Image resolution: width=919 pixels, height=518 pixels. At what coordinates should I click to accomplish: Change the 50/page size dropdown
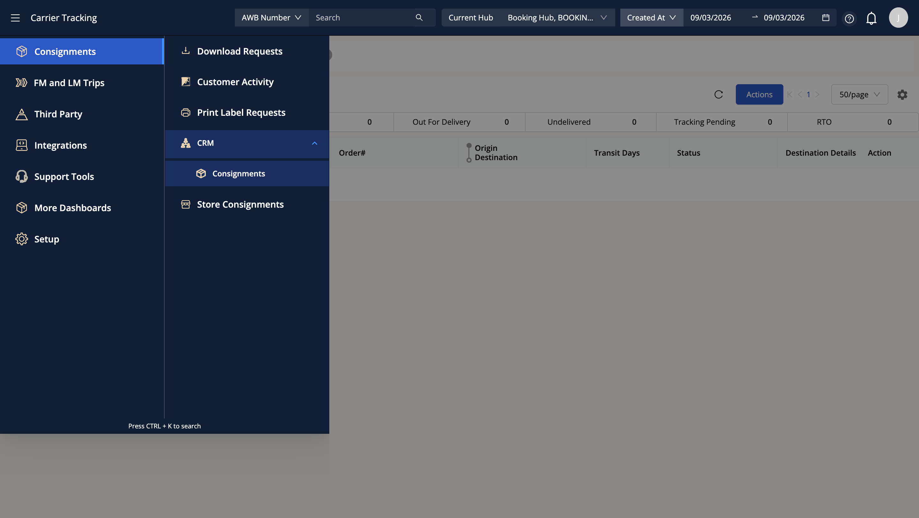click(859, 94)
